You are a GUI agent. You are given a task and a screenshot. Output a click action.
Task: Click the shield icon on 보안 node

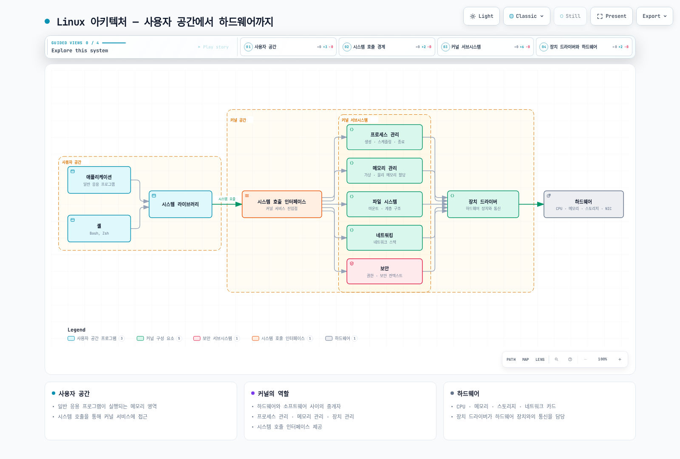(352, 263)
